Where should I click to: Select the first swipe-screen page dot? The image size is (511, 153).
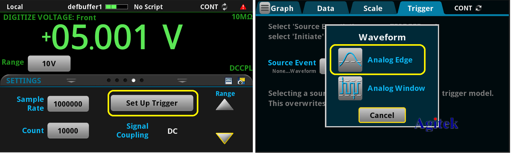(x=109, y=80)
